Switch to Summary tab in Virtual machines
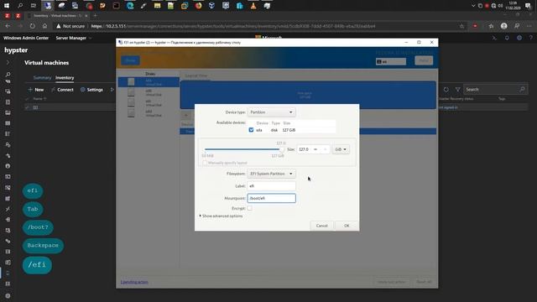Viewport: 537px width, 302px height. [x=42, y=78]
